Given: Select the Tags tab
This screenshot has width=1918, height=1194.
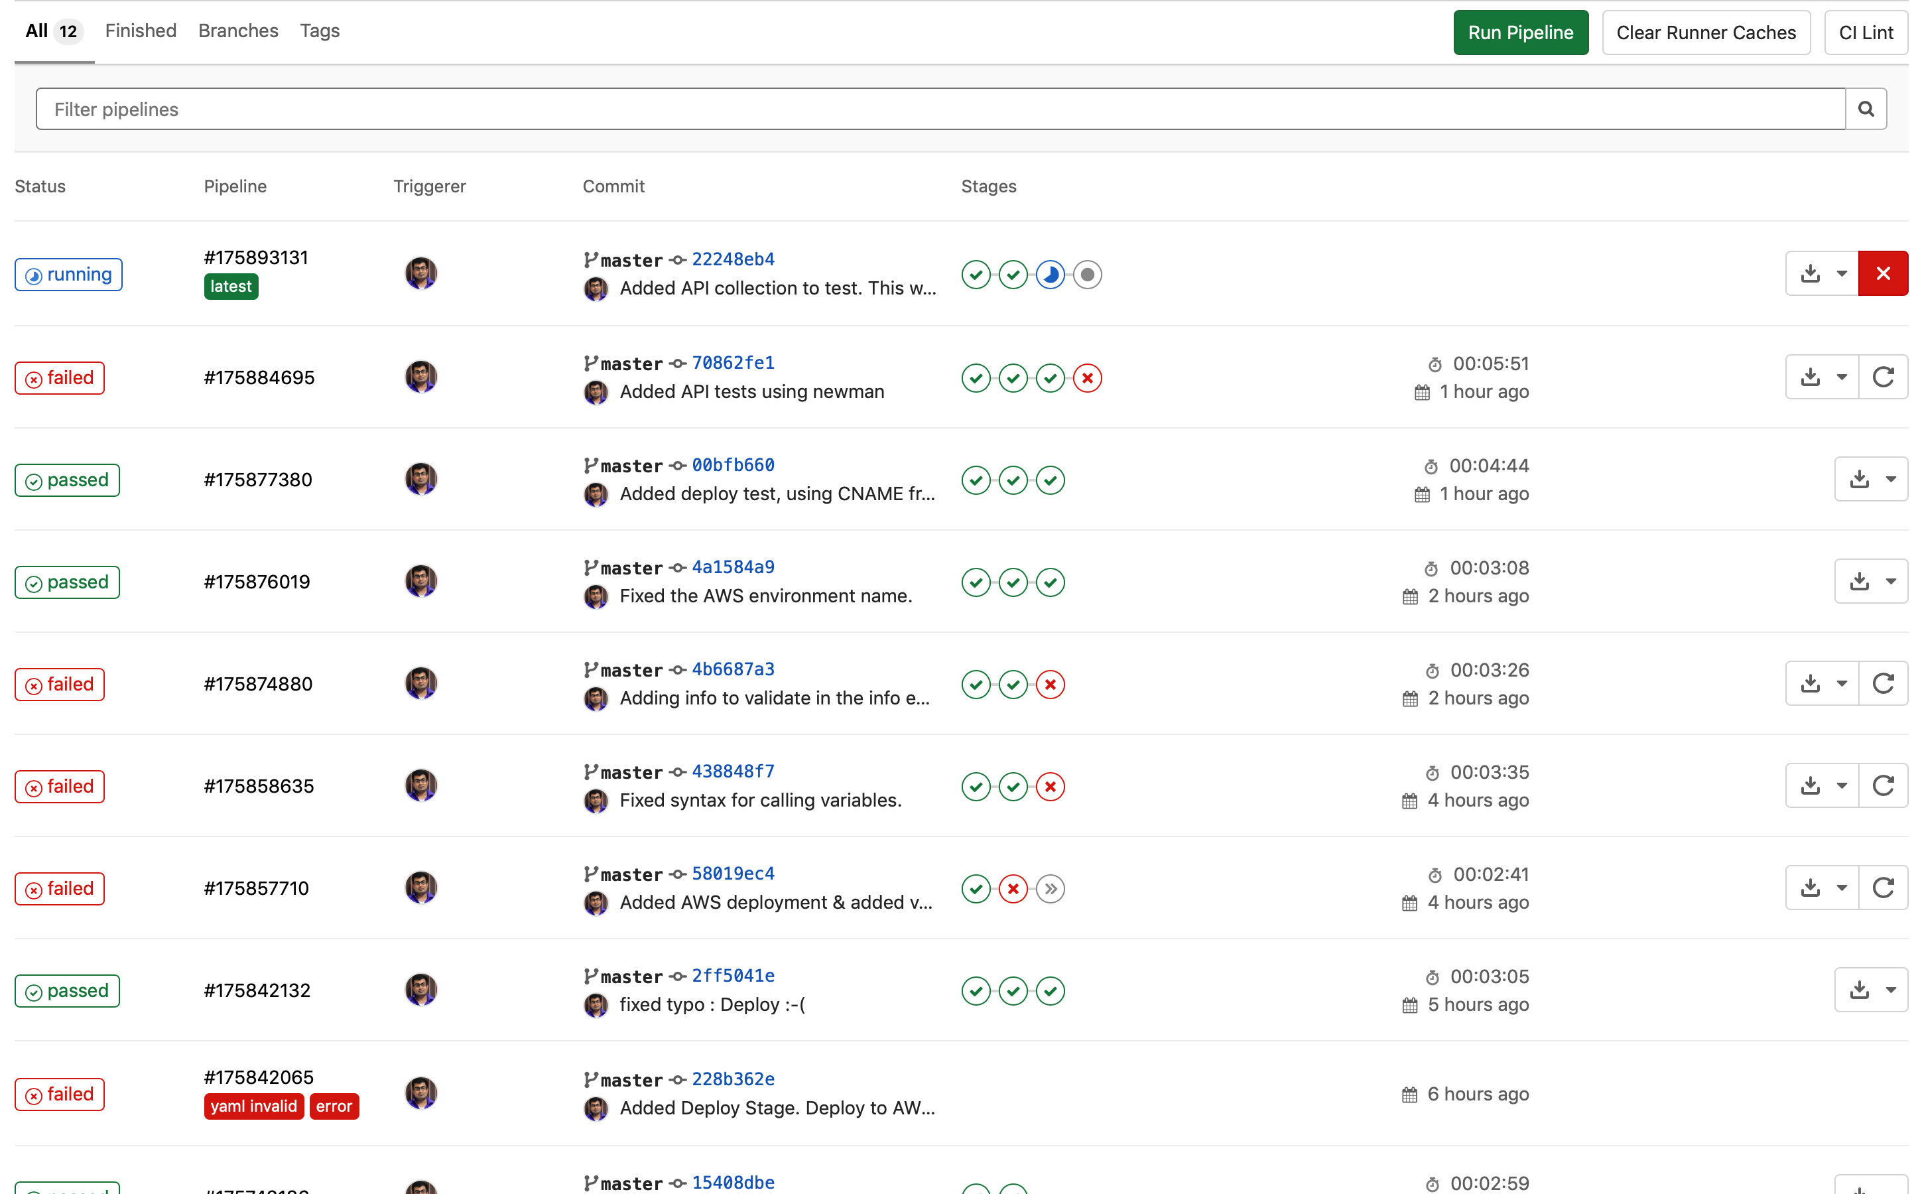Looking at the screenshot, I should [319, 31].
